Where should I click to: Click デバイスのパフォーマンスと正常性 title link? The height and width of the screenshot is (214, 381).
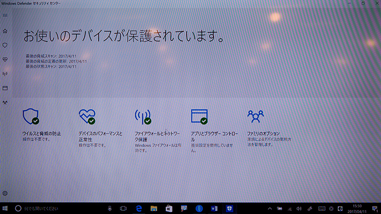pos(100,136)
